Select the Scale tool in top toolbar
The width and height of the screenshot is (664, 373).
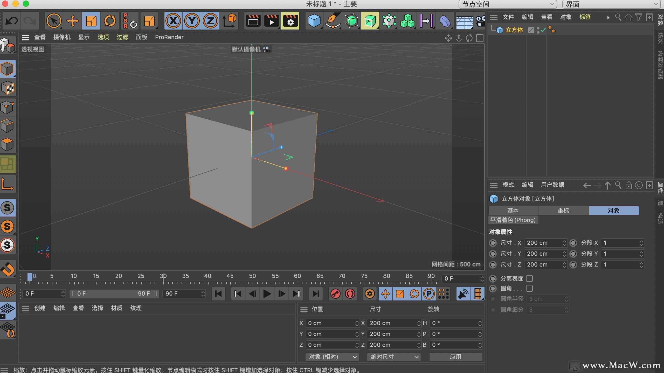tap(91, 21)
